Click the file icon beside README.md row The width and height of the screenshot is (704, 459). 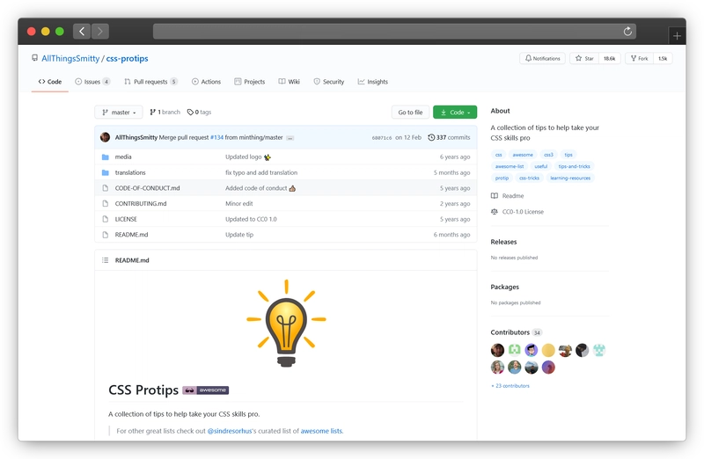105,235
